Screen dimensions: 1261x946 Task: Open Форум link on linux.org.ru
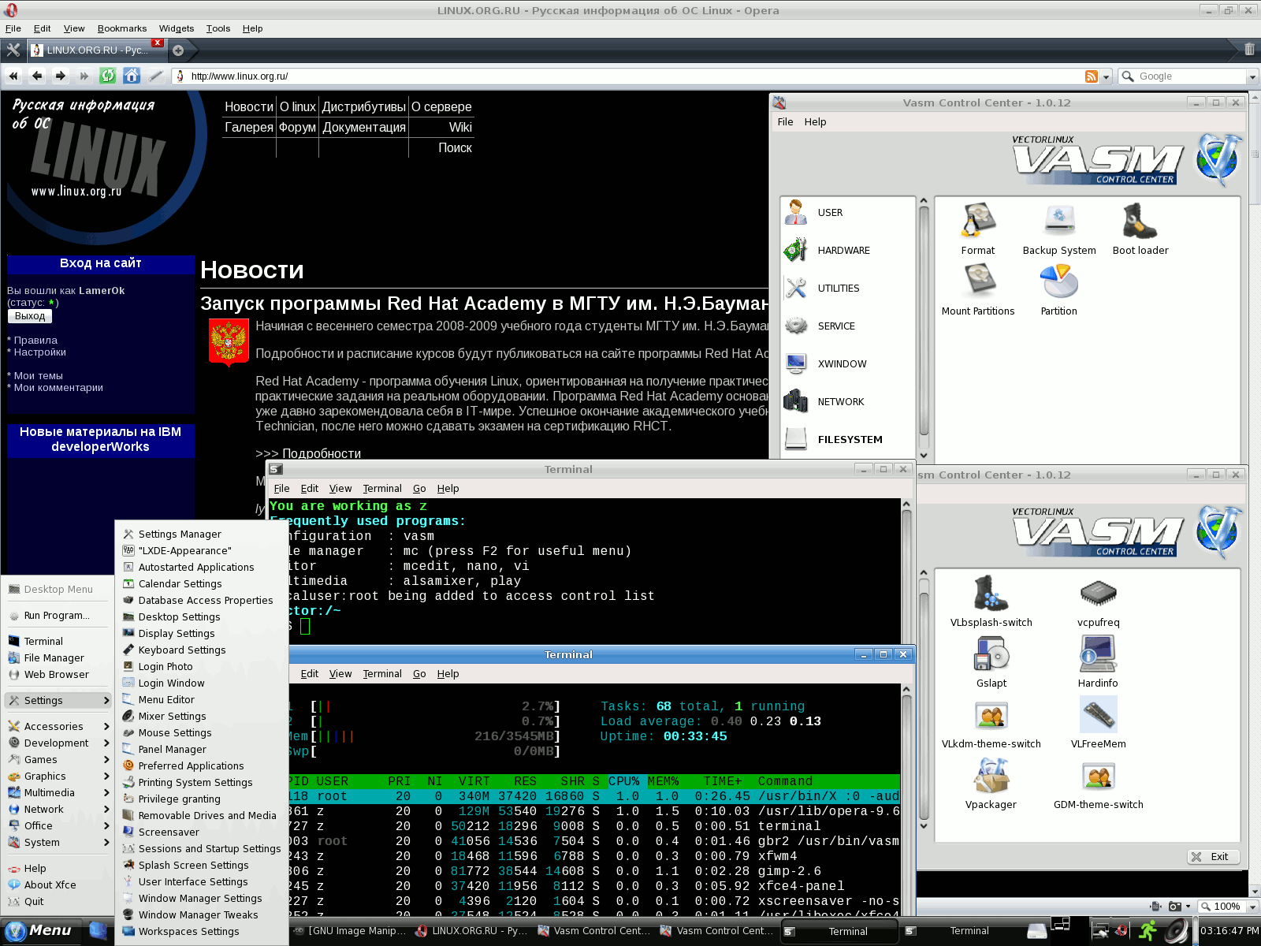pos(297,127)
